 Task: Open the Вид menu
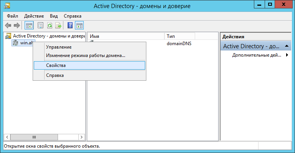(53, 16)
